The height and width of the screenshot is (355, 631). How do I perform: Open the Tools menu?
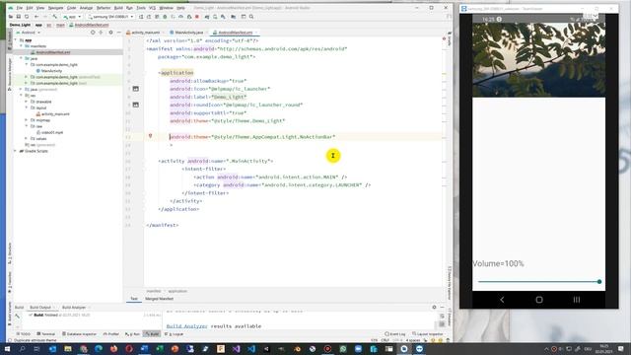(141, 8)
